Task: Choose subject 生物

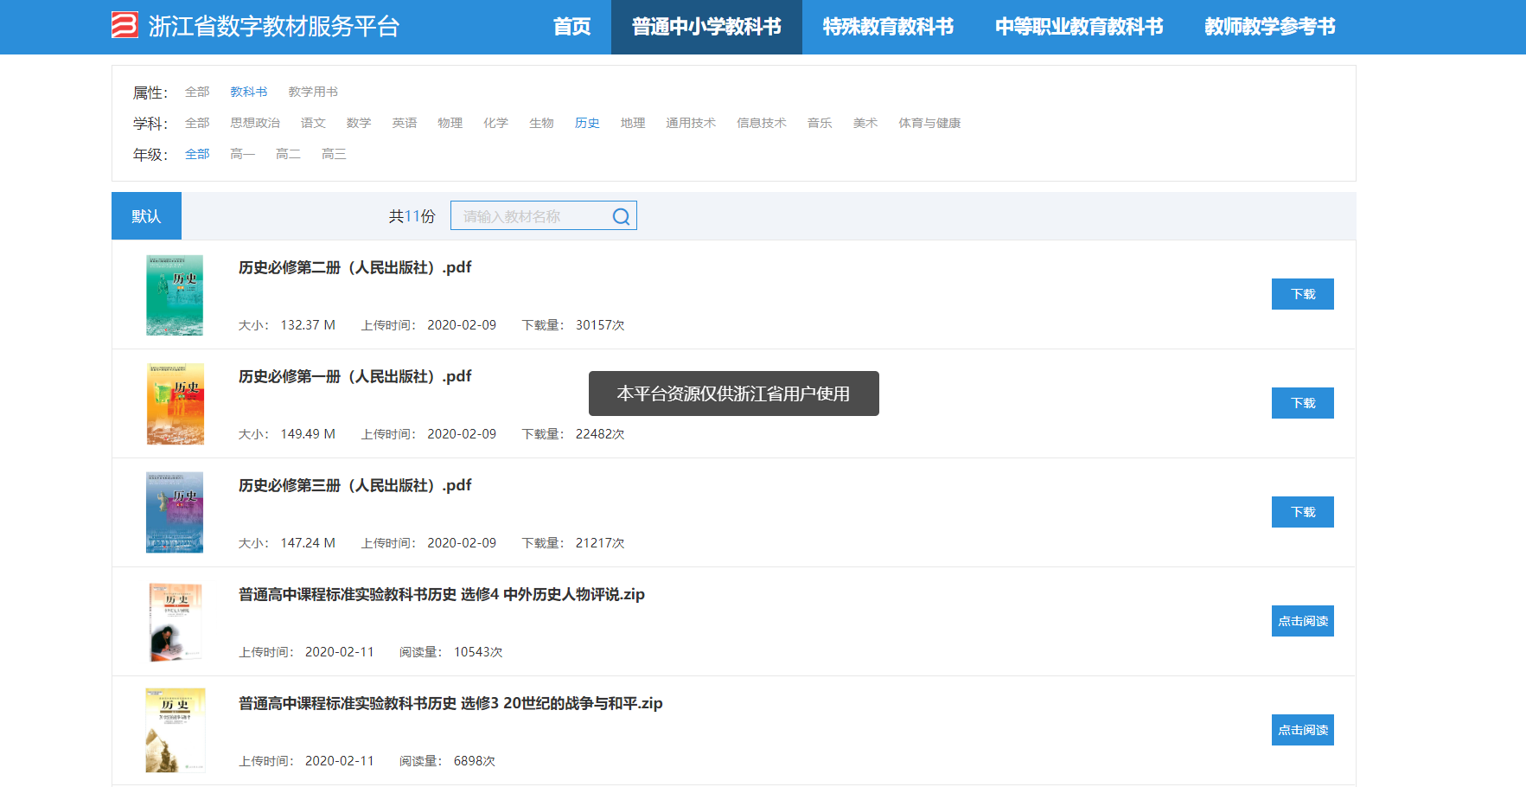Action: pos(542,123)
